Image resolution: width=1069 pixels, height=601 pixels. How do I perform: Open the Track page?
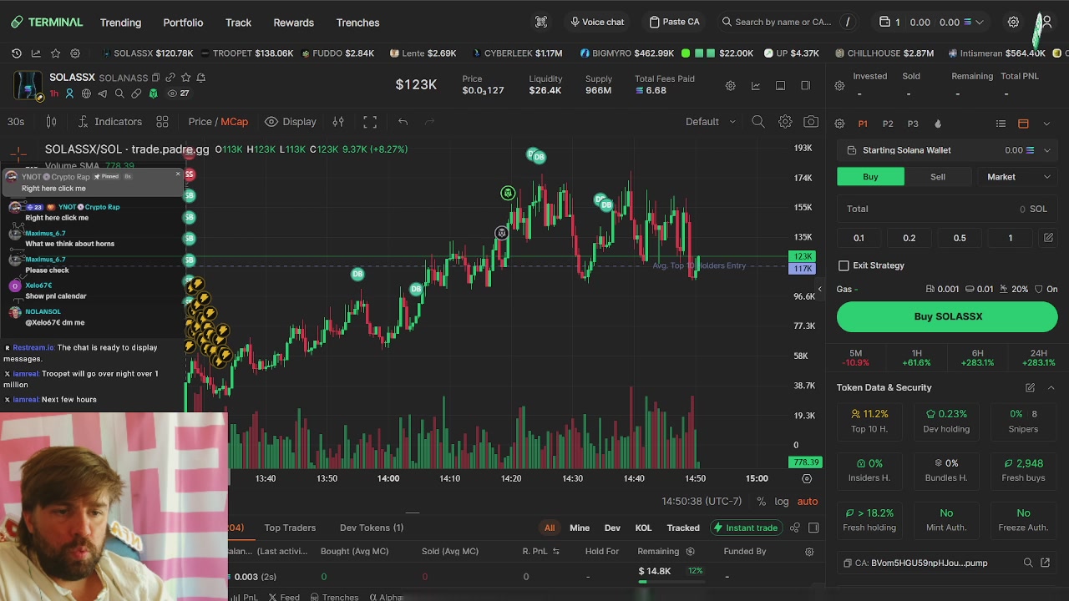pos(238,23)
